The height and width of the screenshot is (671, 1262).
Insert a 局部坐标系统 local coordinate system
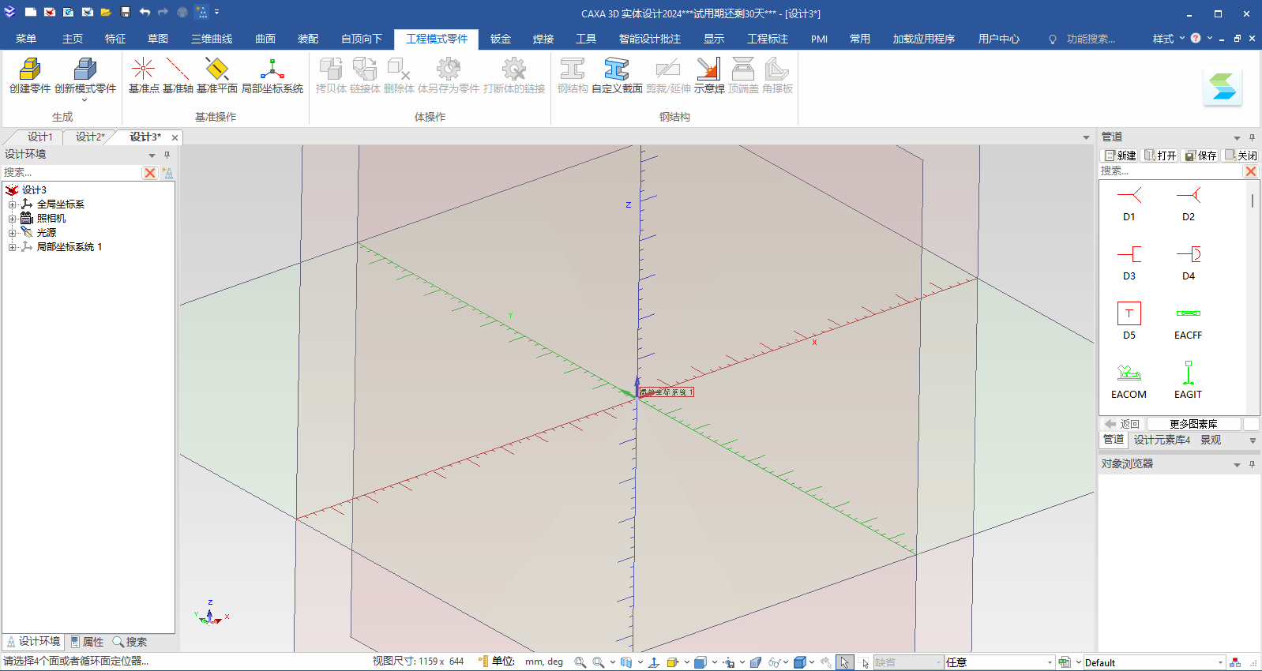coord(272,70)
